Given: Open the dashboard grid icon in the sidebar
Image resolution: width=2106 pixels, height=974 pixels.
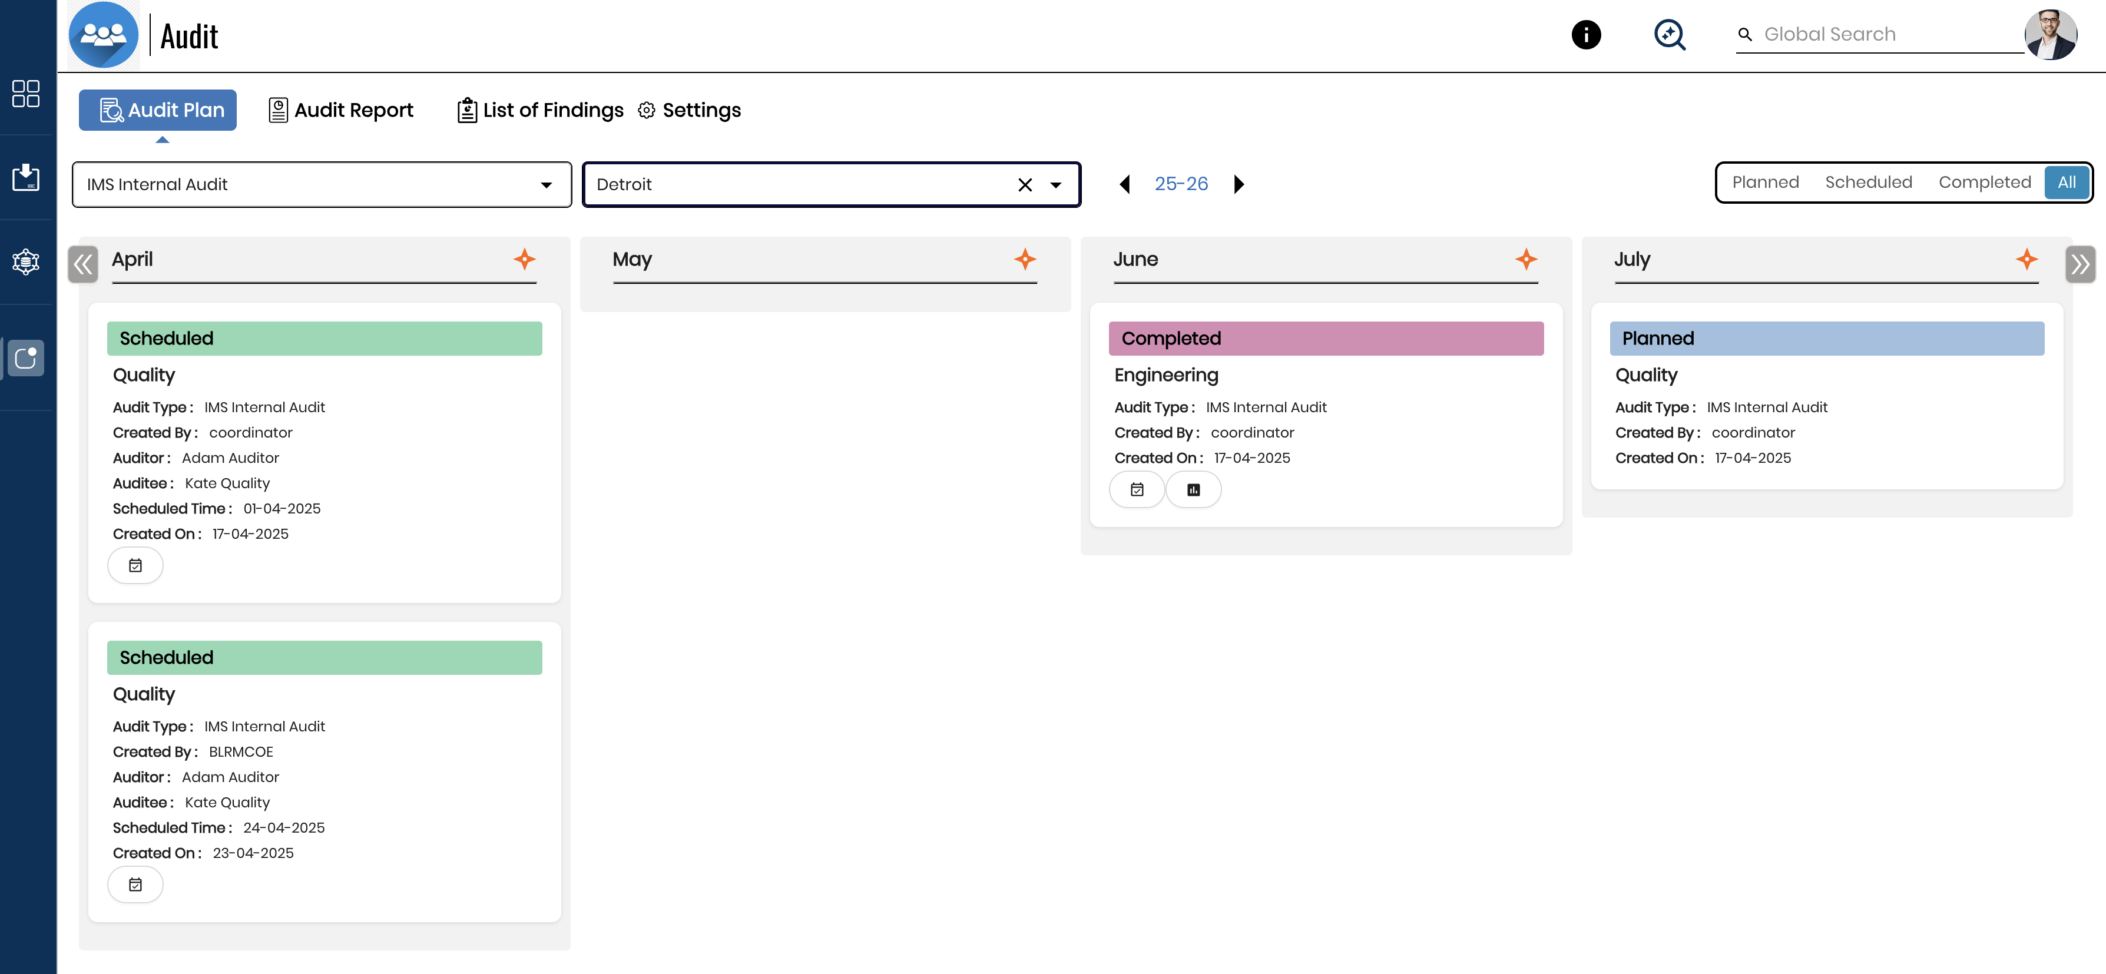Looking at the screenshot, I should coord(25,94).
